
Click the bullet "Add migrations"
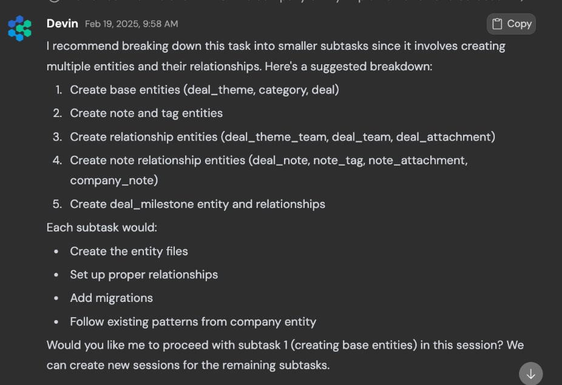(x=111, y=298)
